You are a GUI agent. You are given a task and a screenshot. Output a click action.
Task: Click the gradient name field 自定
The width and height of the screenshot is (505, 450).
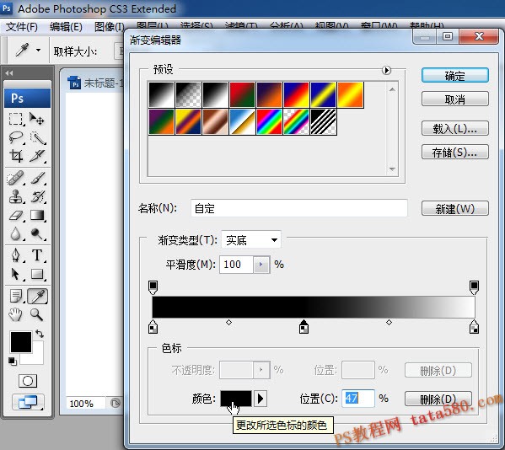299,208
